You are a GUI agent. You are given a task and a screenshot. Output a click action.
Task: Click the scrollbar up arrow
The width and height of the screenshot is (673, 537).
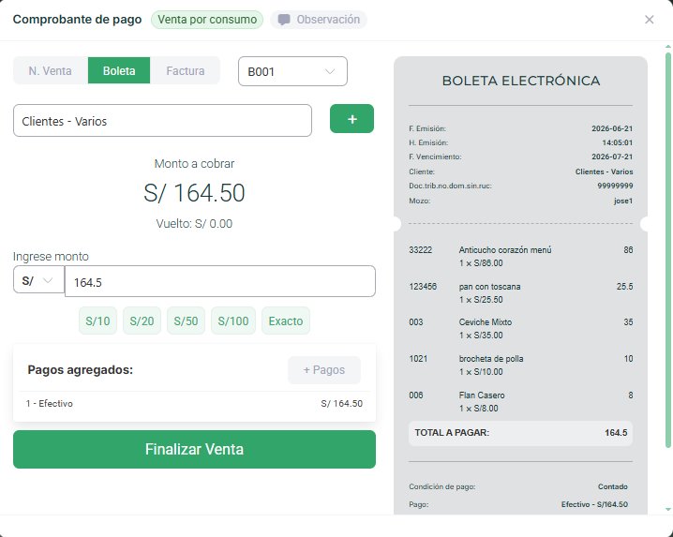[x=668, y=46]
